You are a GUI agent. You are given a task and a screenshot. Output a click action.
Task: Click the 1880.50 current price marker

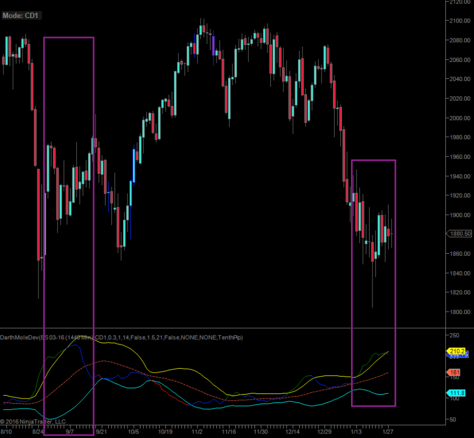[459, 233]
